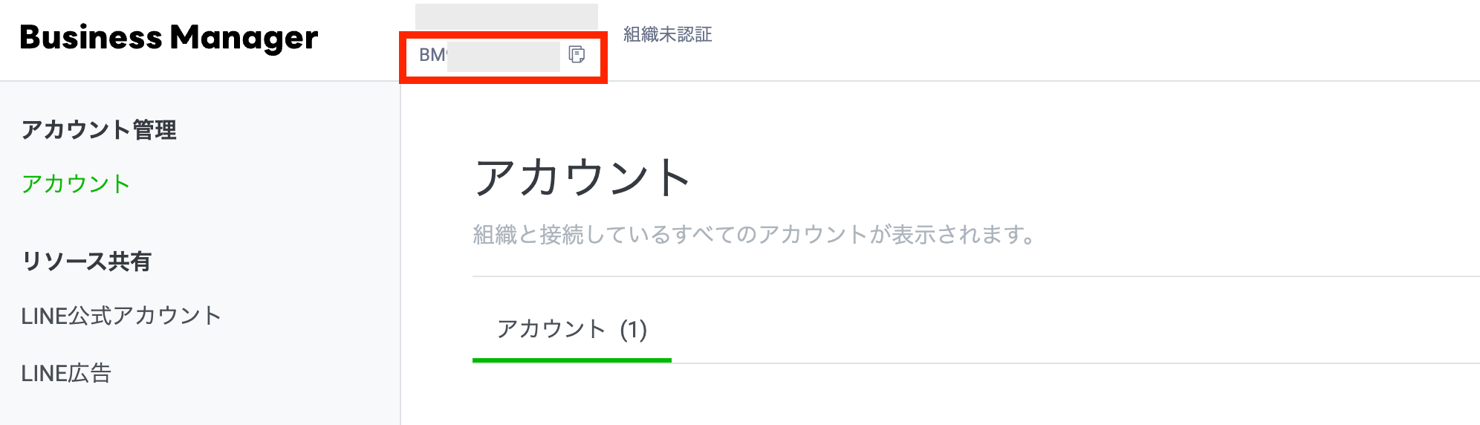Click the アカウント管理 section heading

[x=99, y=130]
